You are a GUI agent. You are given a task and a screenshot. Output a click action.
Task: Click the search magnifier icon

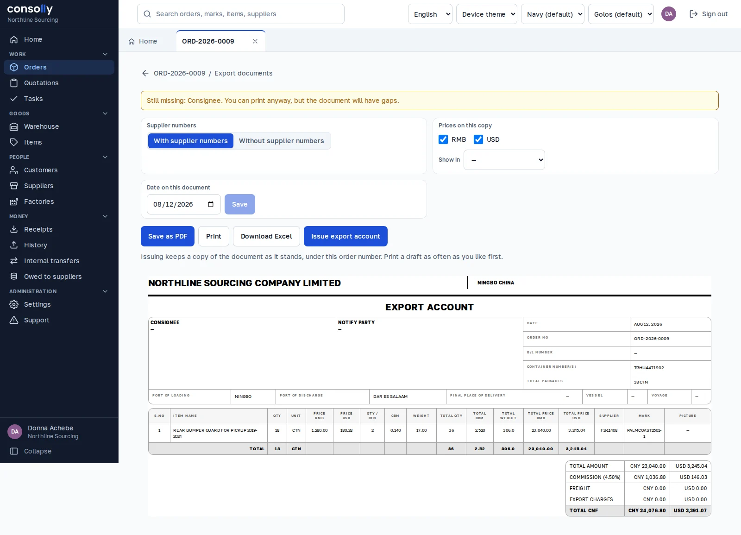pyautogui.click(x=147, y=14)
